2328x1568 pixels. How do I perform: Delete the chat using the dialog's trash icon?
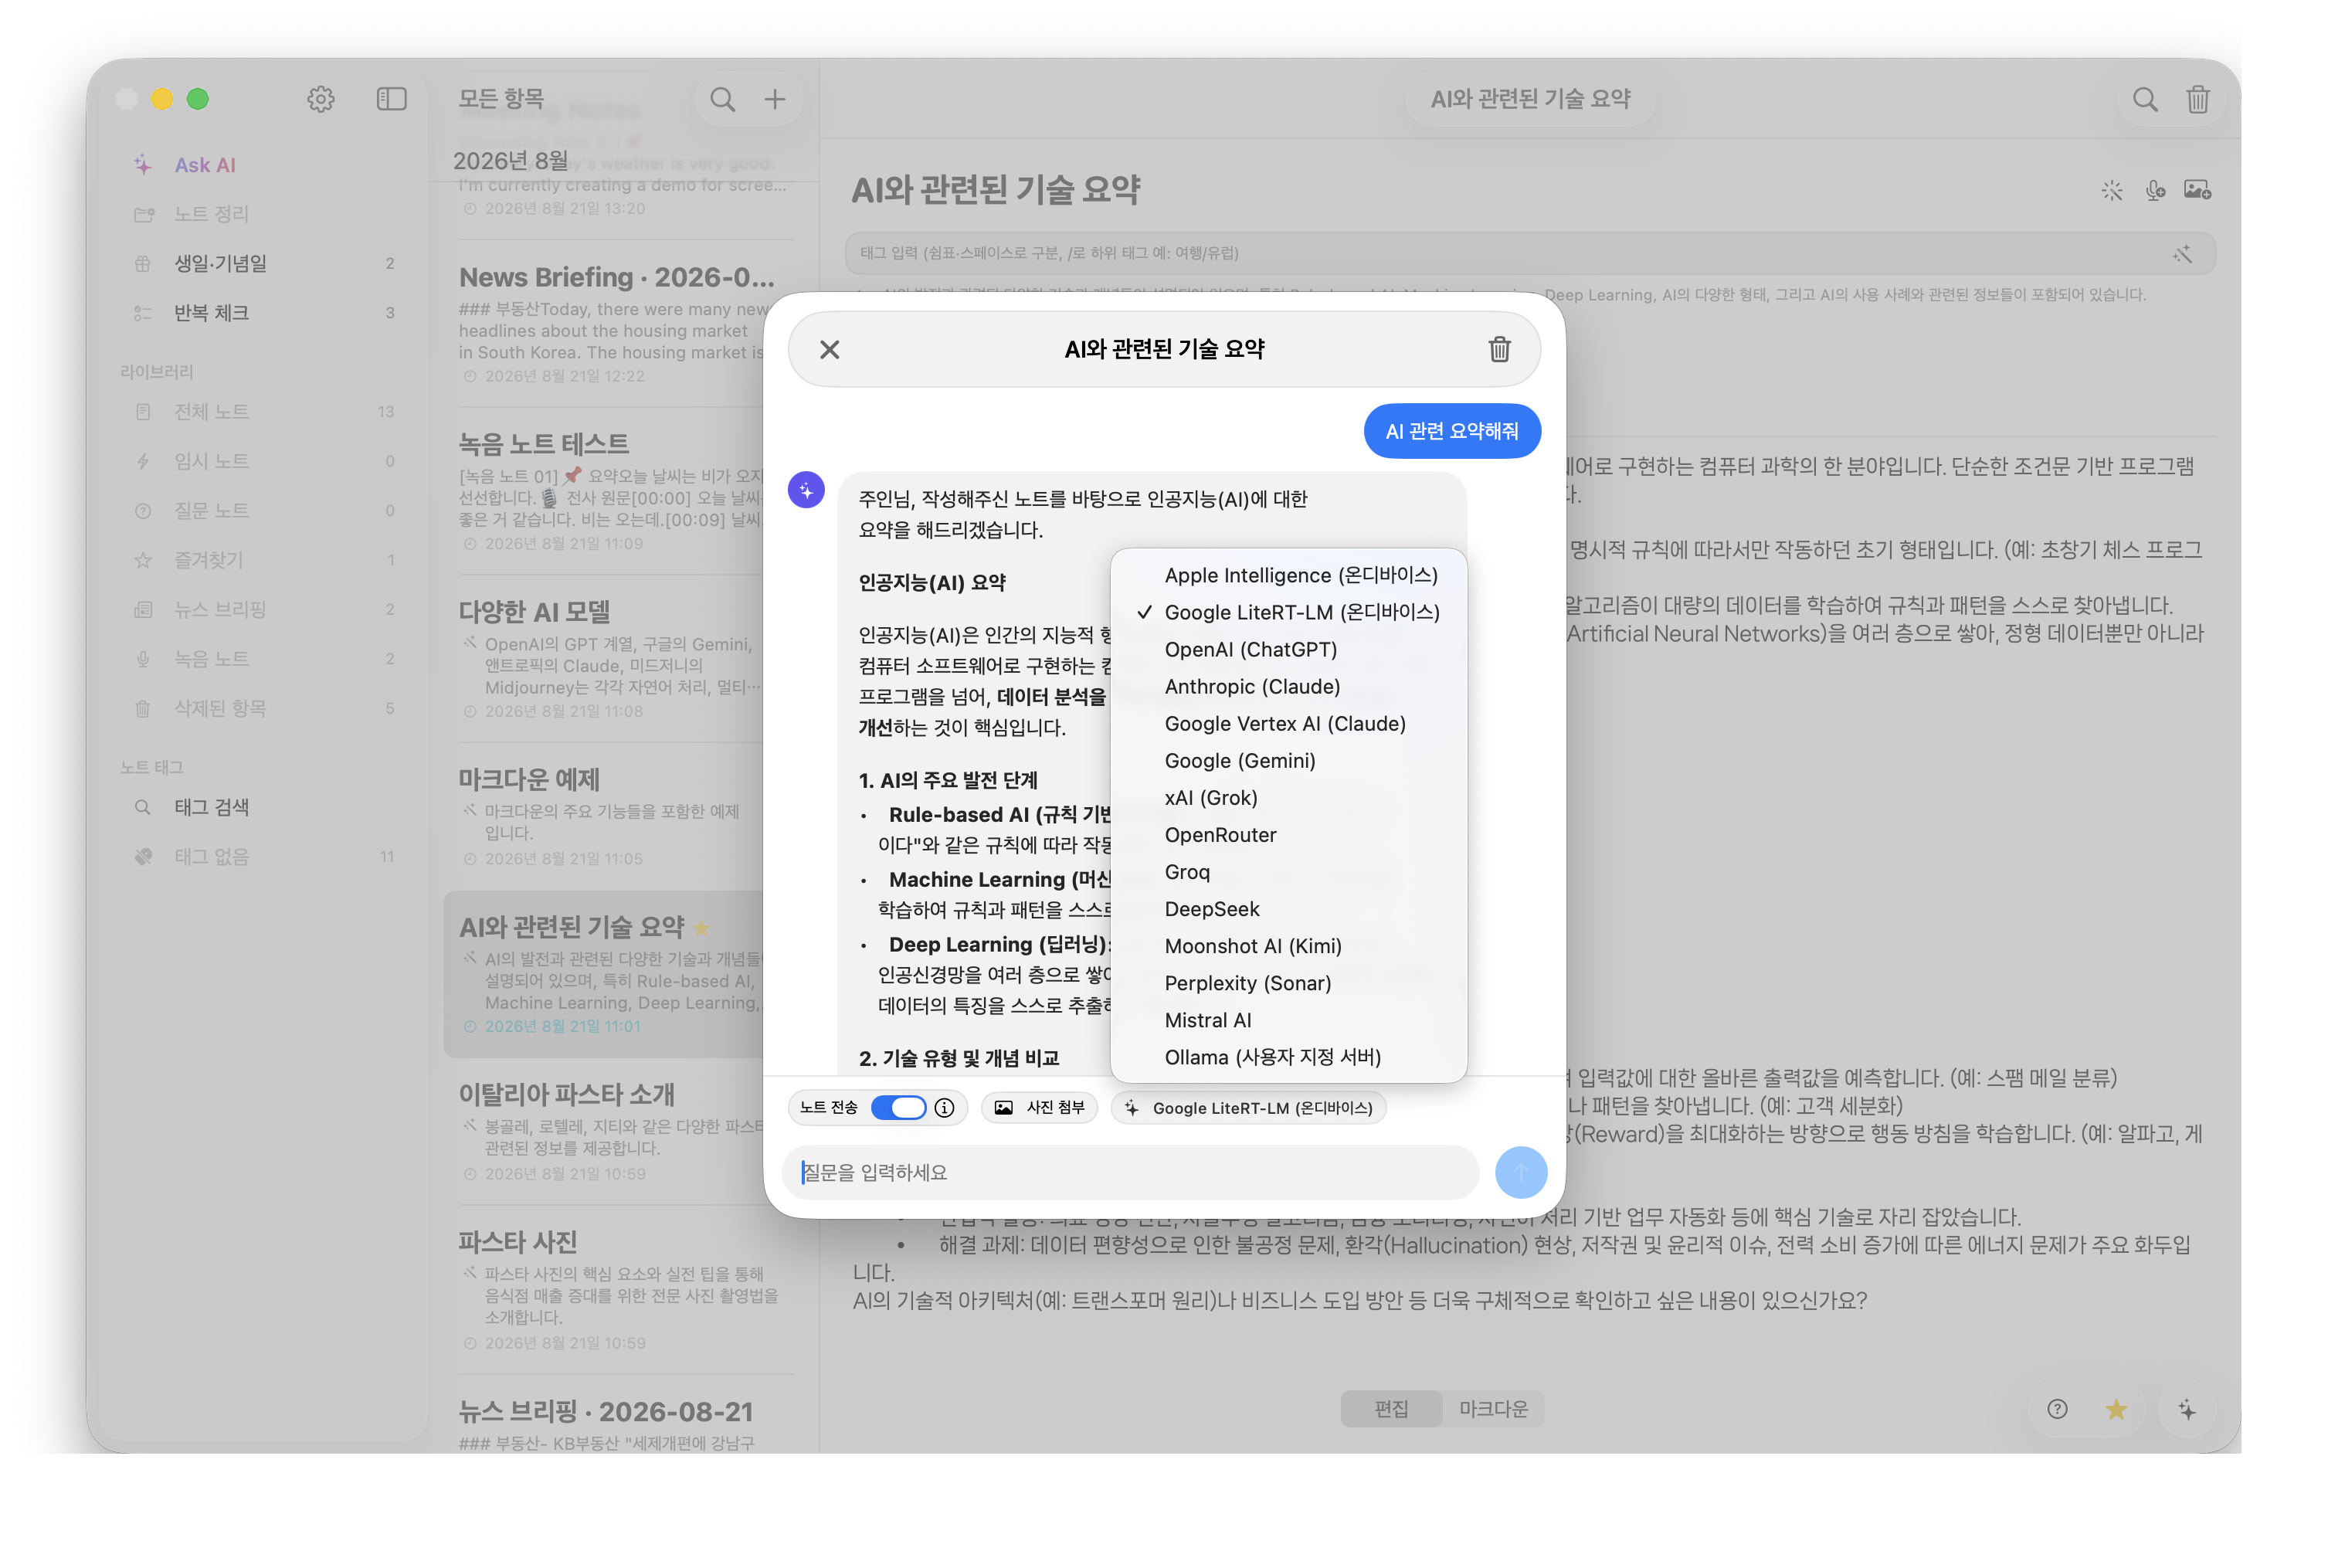tap(1499, 349)
